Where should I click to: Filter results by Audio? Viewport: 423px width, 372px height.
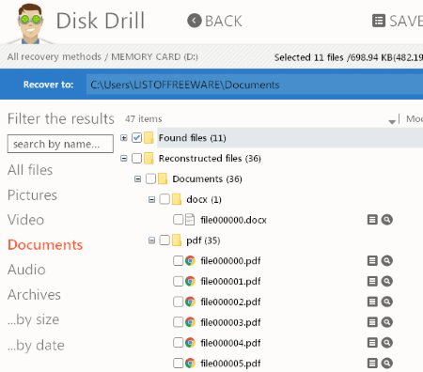point(26,270)
